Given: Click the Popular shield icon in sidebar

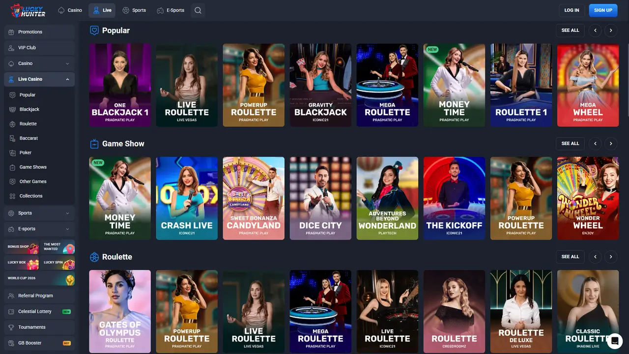Looking at the screenshot, I should (13, 95).
